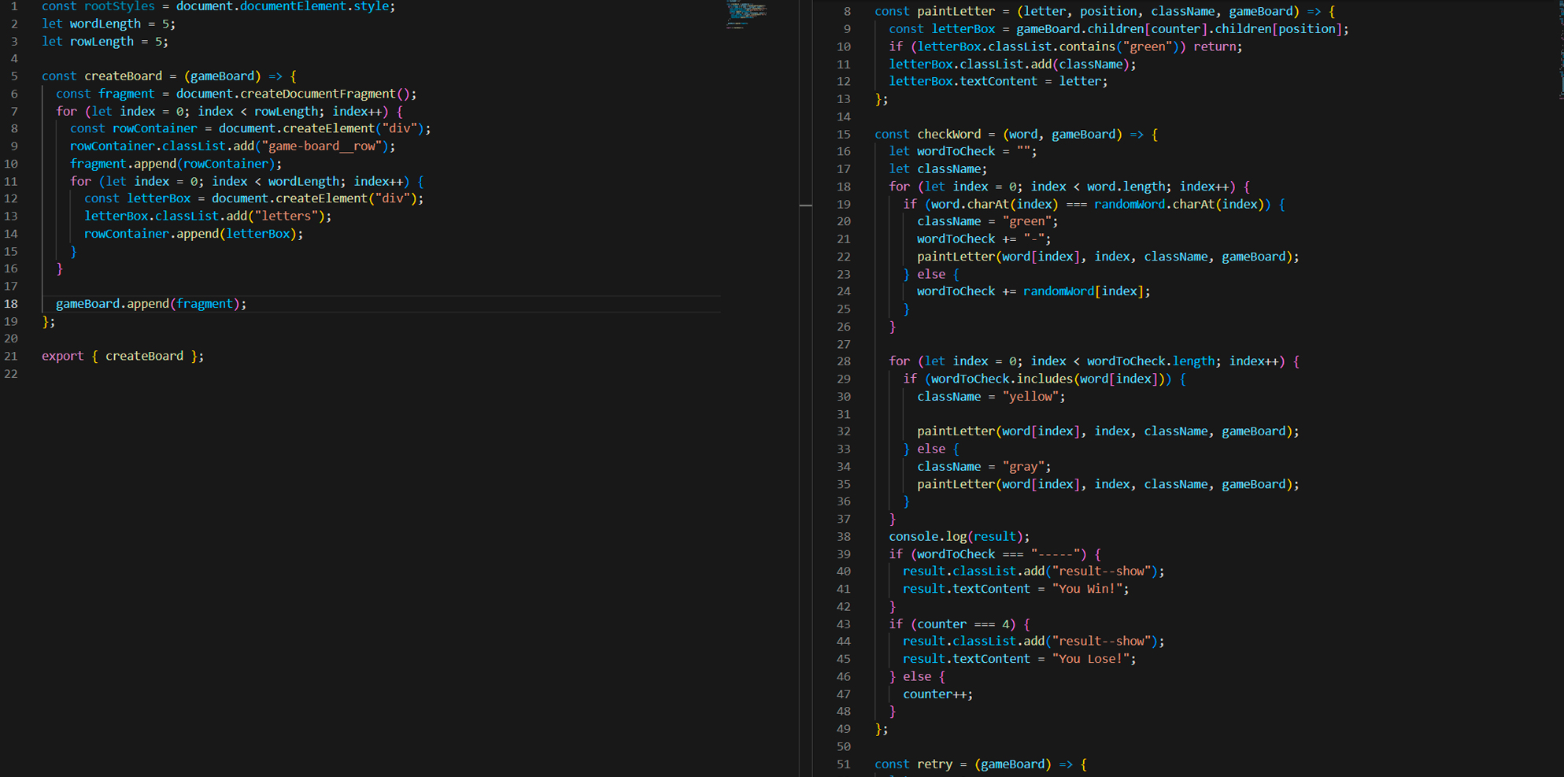1564x777 pixels.
Task: Click line number 14 in the right editor
Action: coord(843,117)
